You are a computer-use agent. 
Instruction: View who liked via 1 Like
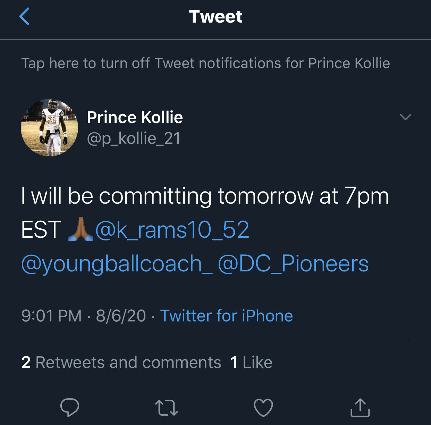[251, 362]
